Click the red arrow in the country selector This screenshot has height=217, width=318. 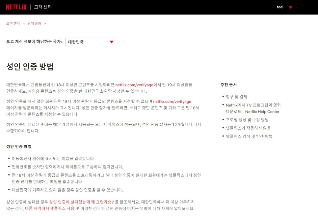tap(112, 42)
